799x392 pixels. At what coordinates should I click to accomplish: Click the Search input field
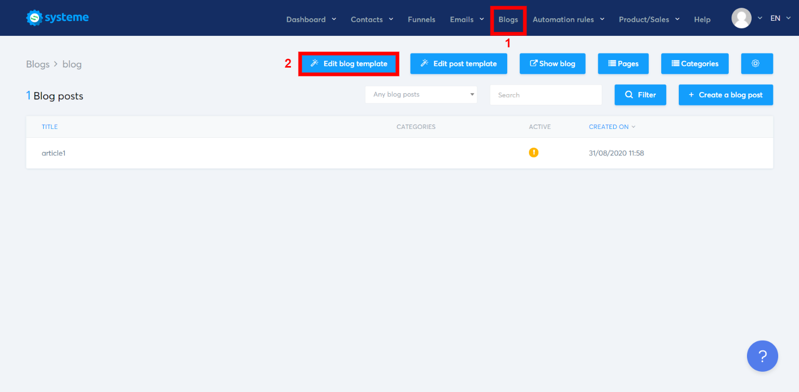546,95
